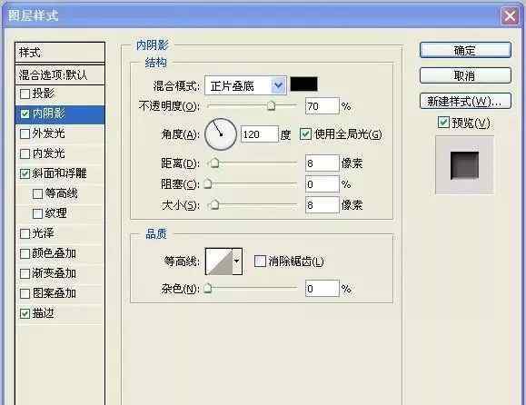Click the layer style preview thumbnail
This screenshot has height=405, width=526.
[x=464, y=165]
